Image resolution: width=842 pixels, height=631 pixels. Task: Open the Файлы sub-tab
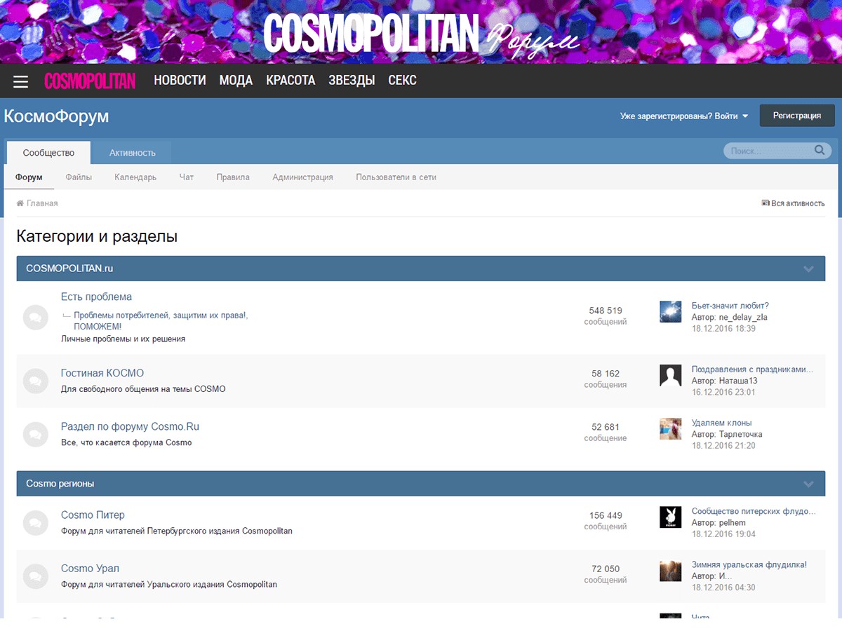[x=79, y=177]
